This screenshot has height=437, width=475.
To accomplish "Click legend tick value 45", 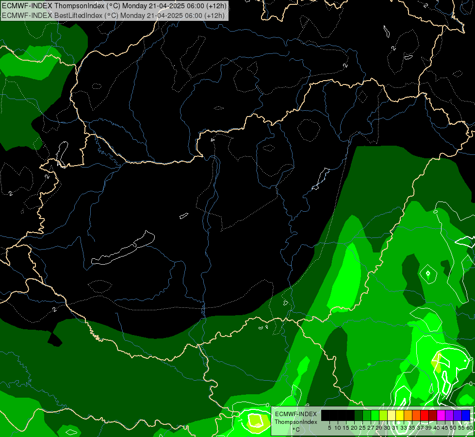I will tap(445, 428).
